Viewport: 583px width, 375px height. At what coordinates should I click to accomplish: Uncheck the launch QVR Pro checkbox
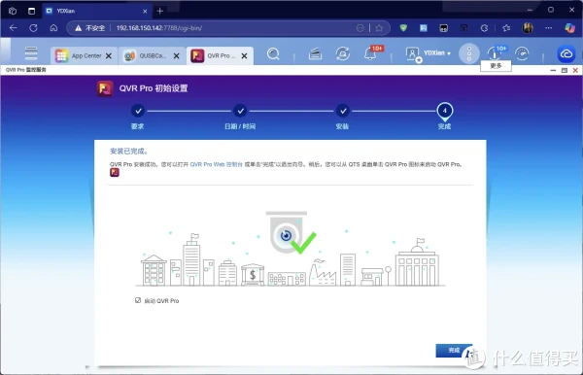point(138,300)
